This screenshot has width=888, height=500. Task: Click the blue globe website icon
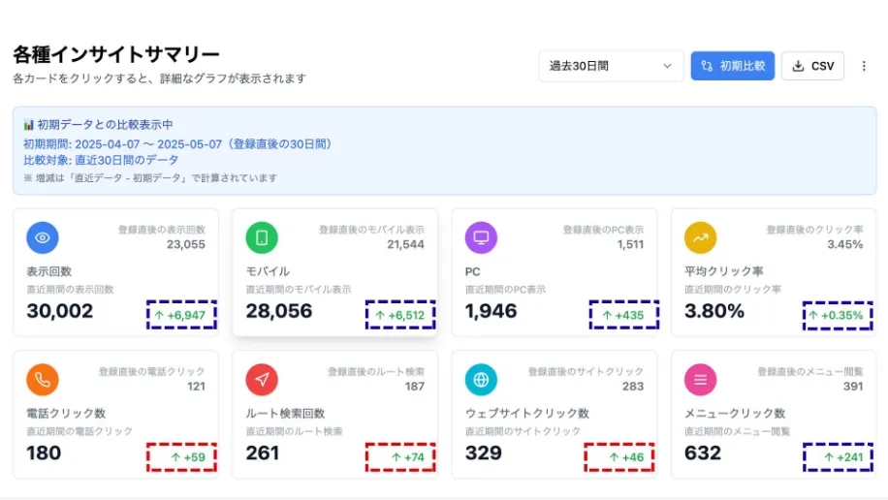tap(481, 379)
